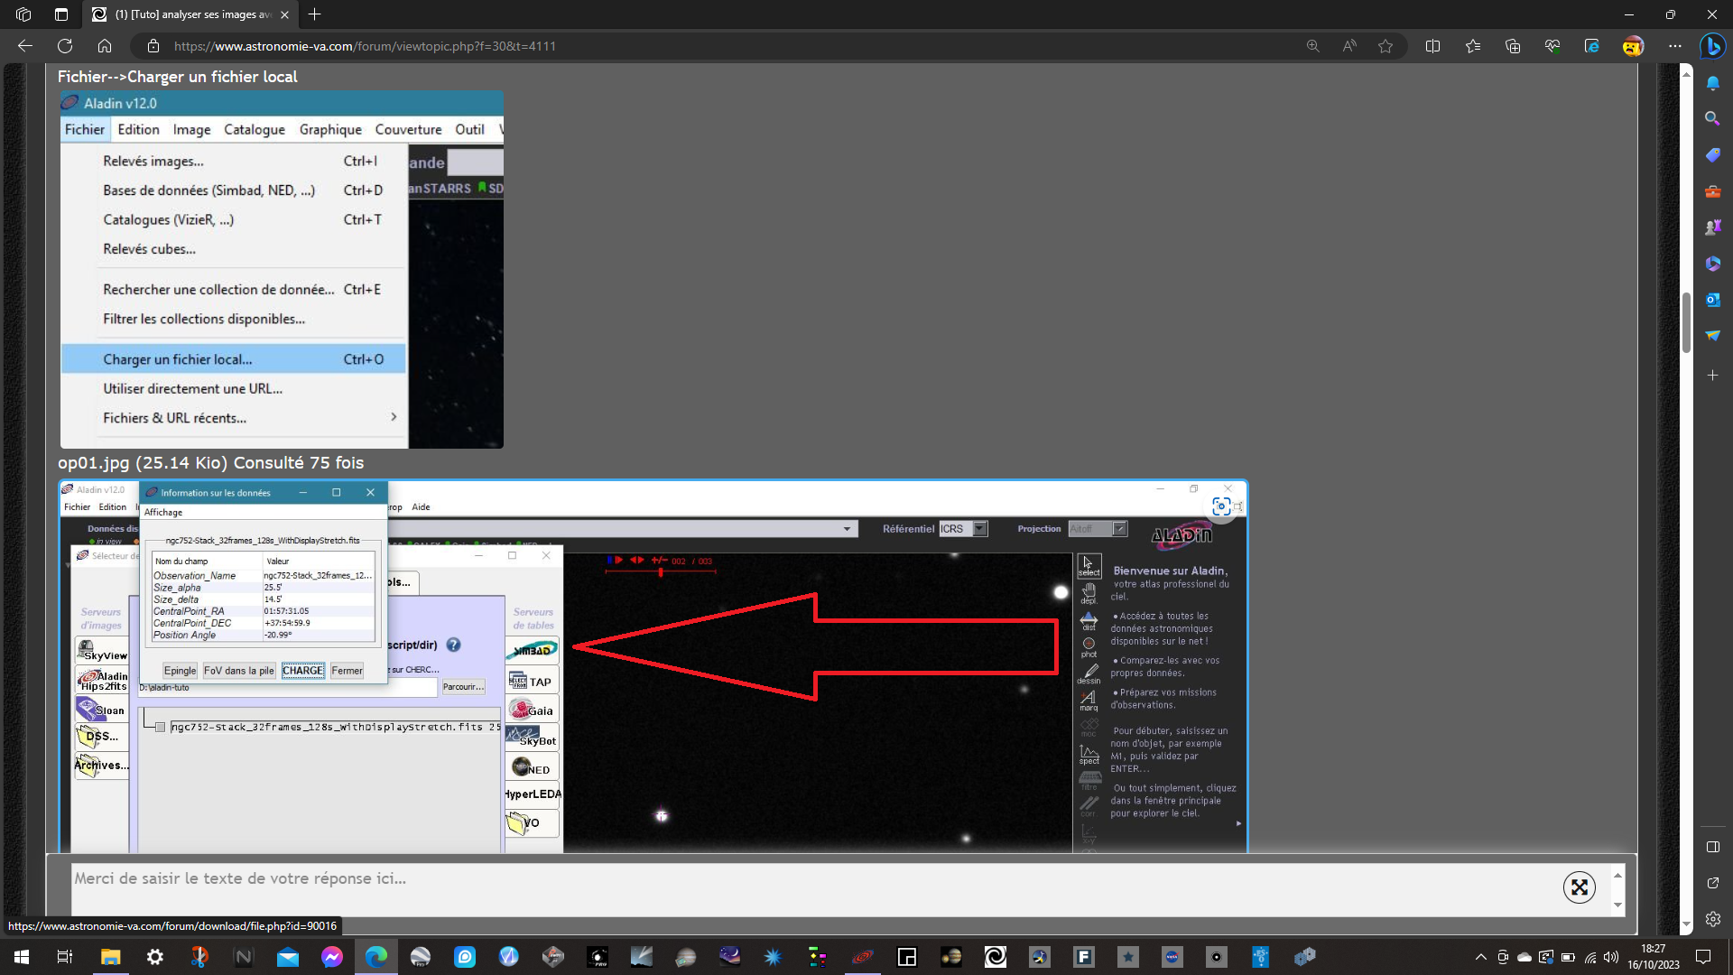Open the Mail app on taskbar
The width and height of the screenshot is (1733, 975).
pyautogui.click(x=288, y=957)
